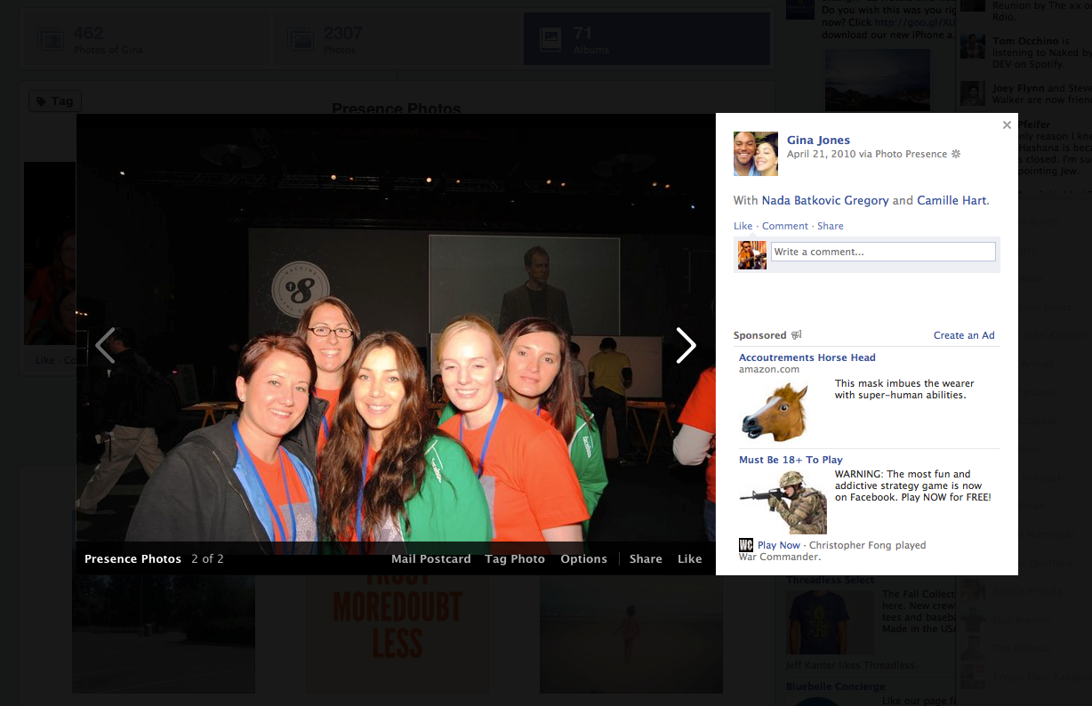Screen dimensions: 1092x706
Task: Click the 2 of 2 photo counter
Action: point(207,559)
